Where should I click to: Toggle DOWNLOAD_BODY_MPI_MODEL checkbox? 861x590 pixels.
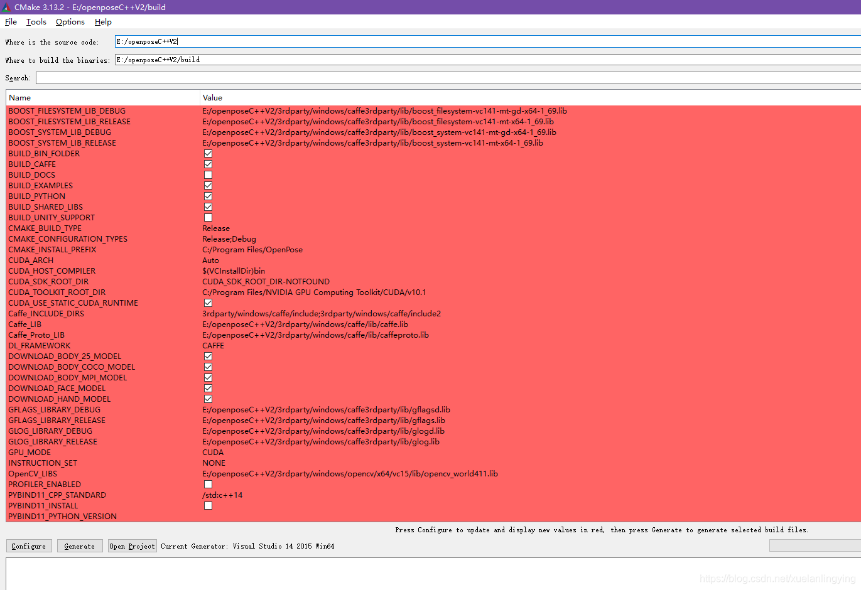point(208,378)
